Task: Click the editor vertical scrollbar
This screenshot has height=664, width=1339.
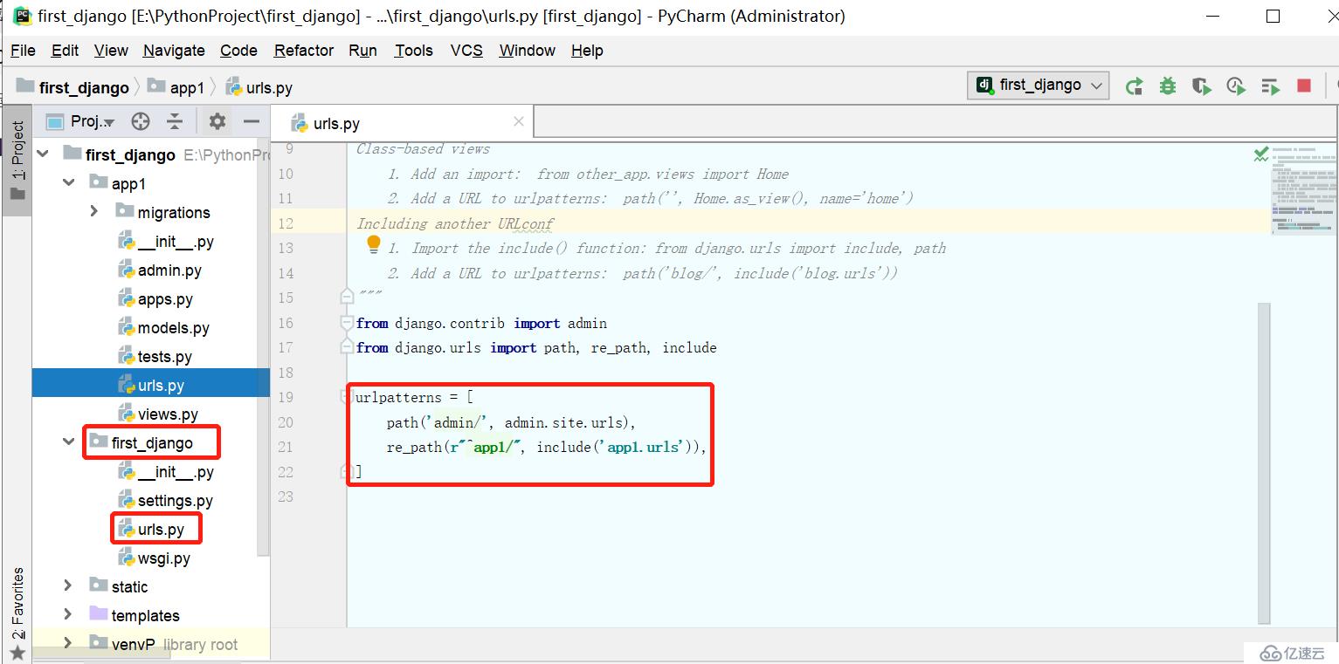Action: pyautogui.click(x=1264, y=463)
